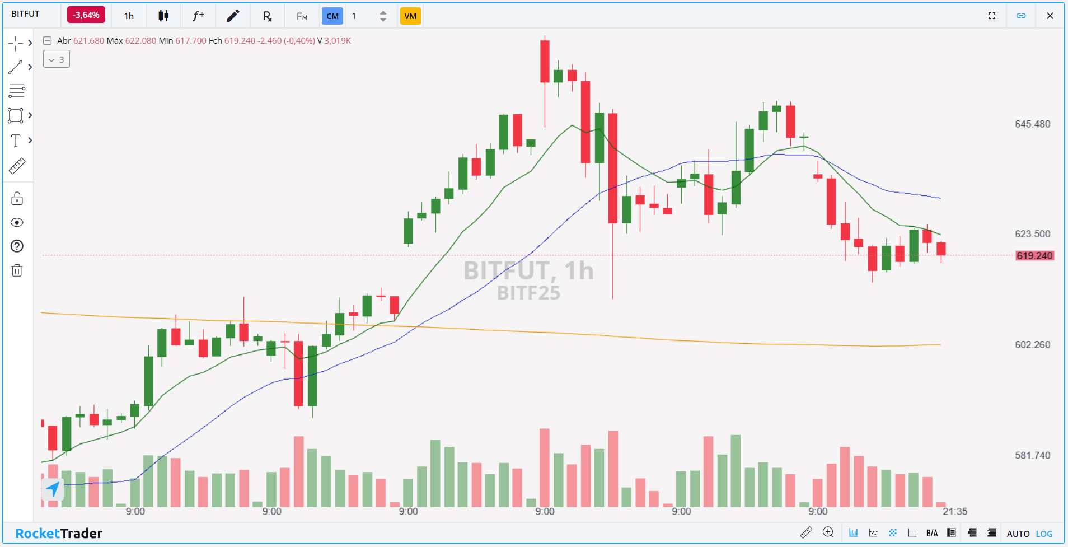Viewport: 1068px width, 547px height.
Task: Expand the collapsed indicators list showing 3
Action: [57, 59]
